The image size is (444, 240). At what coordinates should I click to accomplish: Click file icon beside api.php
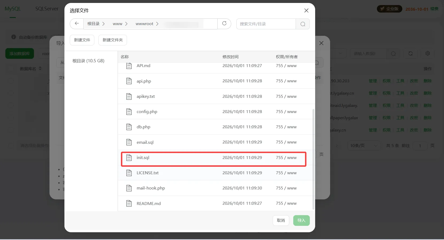coord(129,81)
